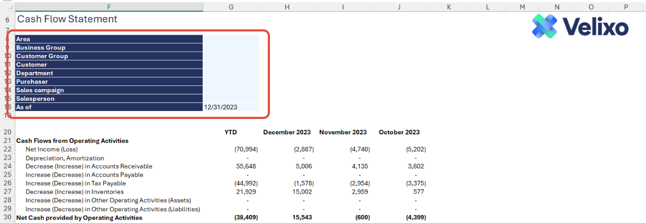The image size is (646, 223).
Task: Select column F header
Action: [x=109, y=6]
